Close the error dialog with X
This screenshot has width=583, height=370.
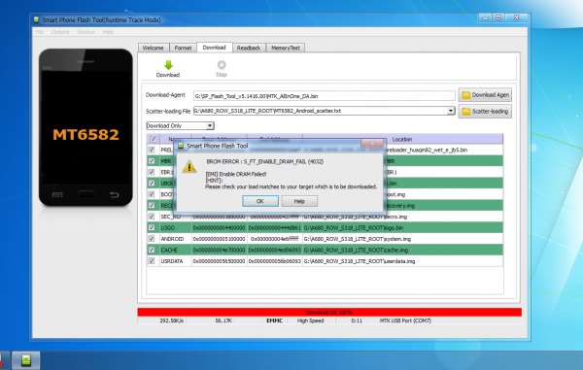pyautogui.click(x=372, y=144)
